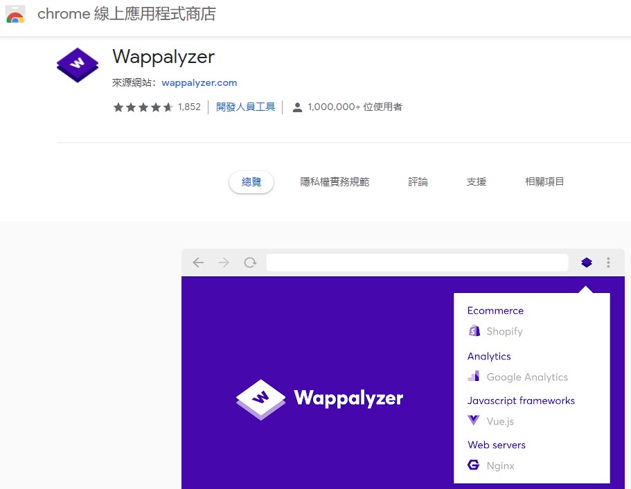
Task: Open the wappalyzer.com source link
Action: click(x=199, y=82)
